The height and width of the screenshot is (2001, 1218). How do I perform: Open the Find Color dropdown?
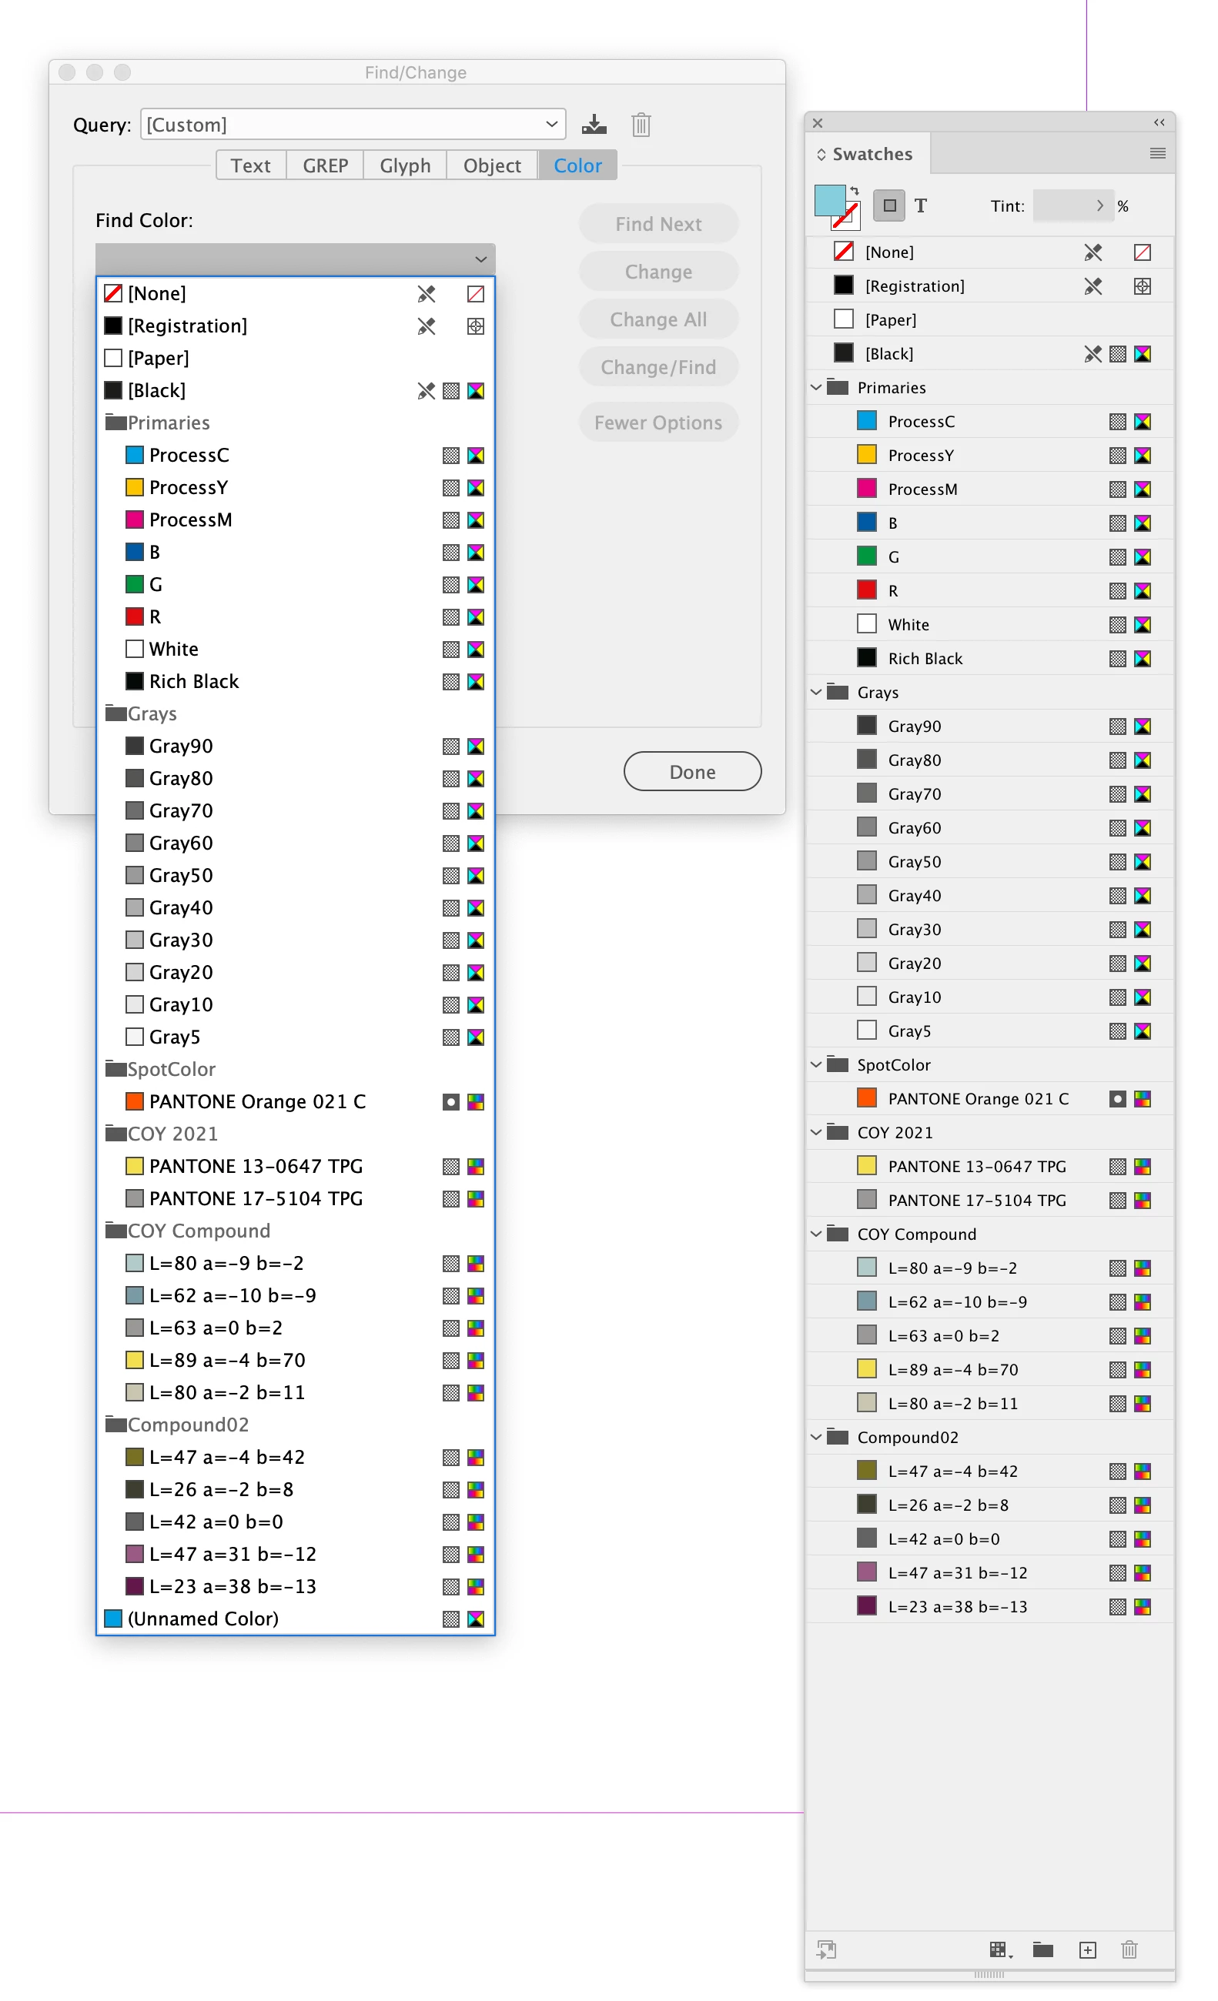coord(295,259)
